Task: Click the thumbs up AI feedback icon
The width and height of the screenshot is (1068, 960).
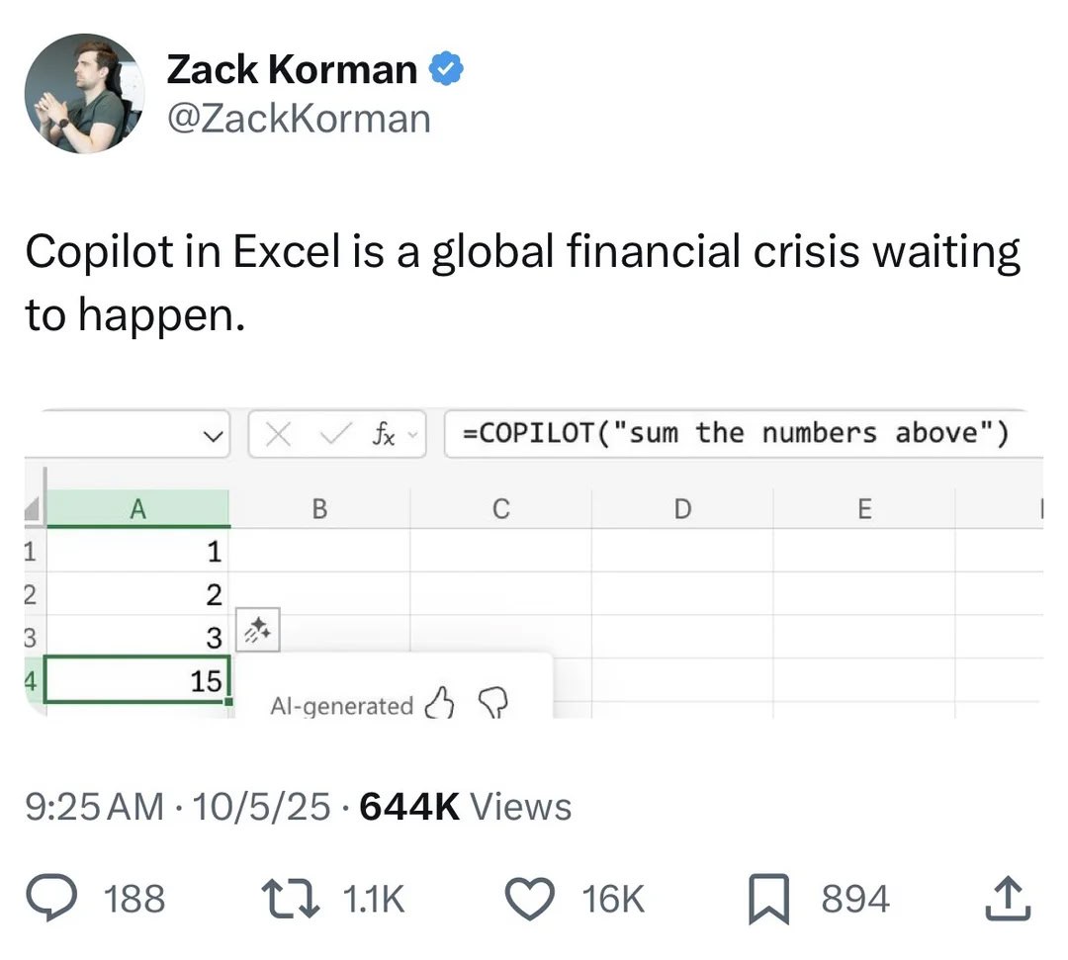Action: (437, 703)
